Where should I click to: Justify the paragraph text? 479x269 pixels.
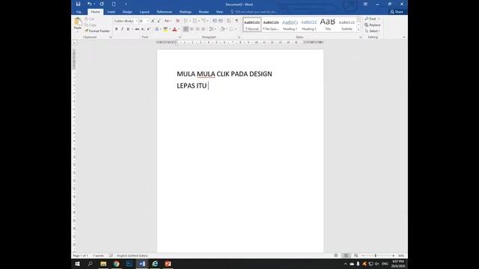tap(203, 29)
